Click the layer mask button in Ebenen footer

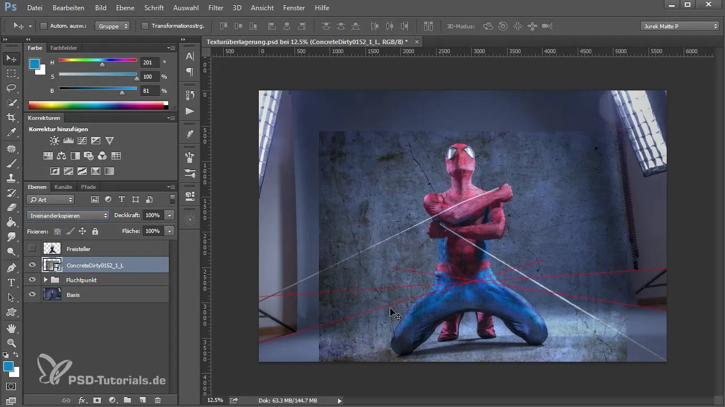click(97, 400)
